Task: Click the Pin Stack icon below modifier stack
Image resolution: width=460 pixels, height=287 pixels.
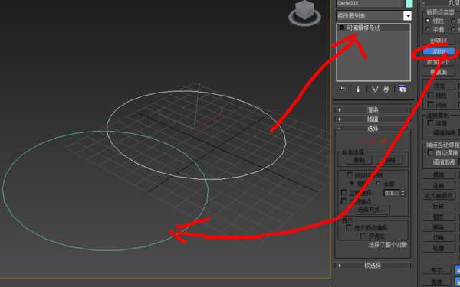Action: coord(343,89)
